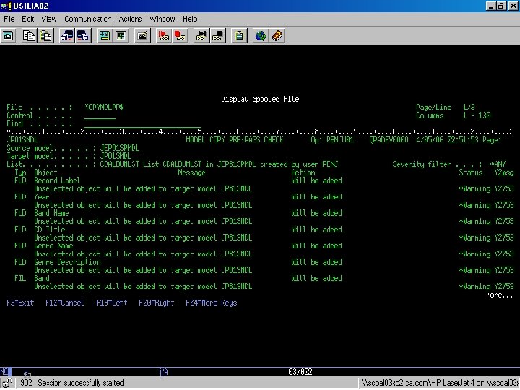
Task: Click the Receive File from Host icon
Action: 83,36
